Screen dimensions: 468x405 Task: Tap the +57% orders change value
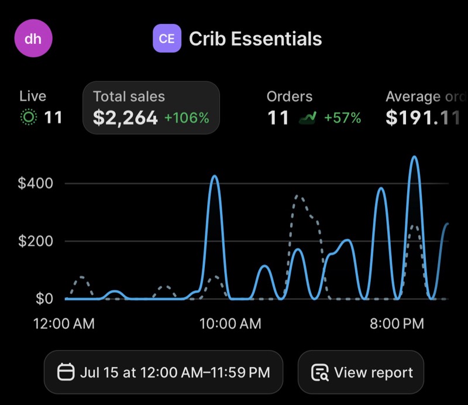click(x=343, y=118)
